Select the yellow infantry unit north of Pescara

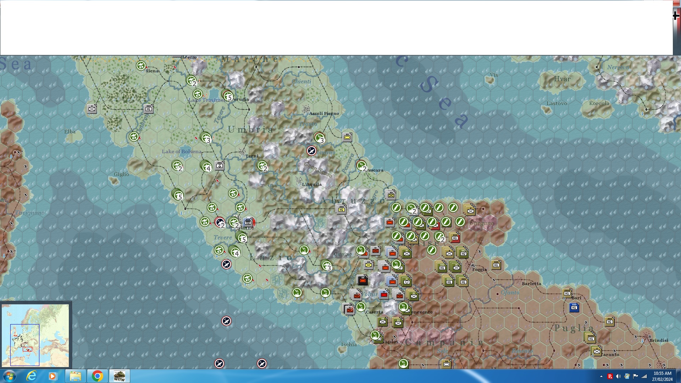click(347, 137)
